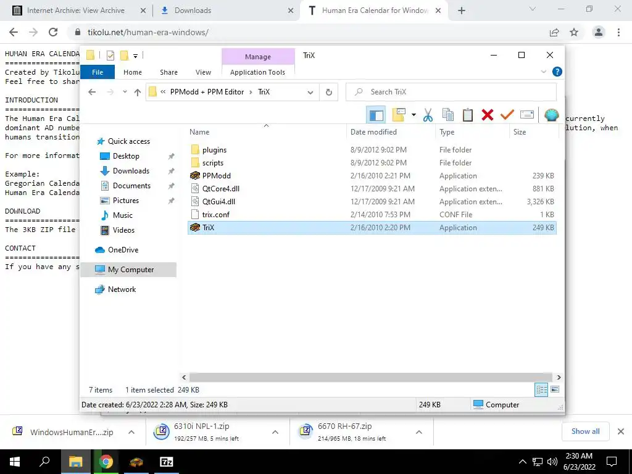Screen dimensions: 632x474
Task: Open Pictures in navigation pane
Action: pyautogui.click(x=125, y=201)
